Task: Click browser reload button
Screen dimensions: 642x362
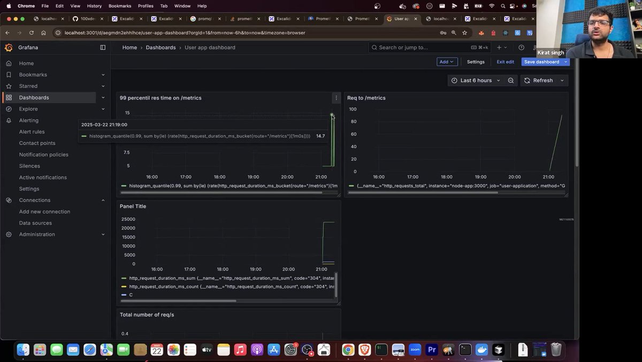Action: [x=32, y=33]
